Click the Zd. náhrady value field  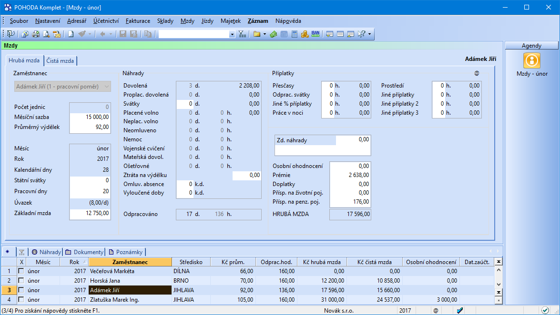point(353,139)
